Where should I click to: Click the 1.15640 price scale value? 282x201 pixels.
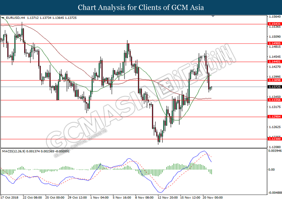[275, 17]
